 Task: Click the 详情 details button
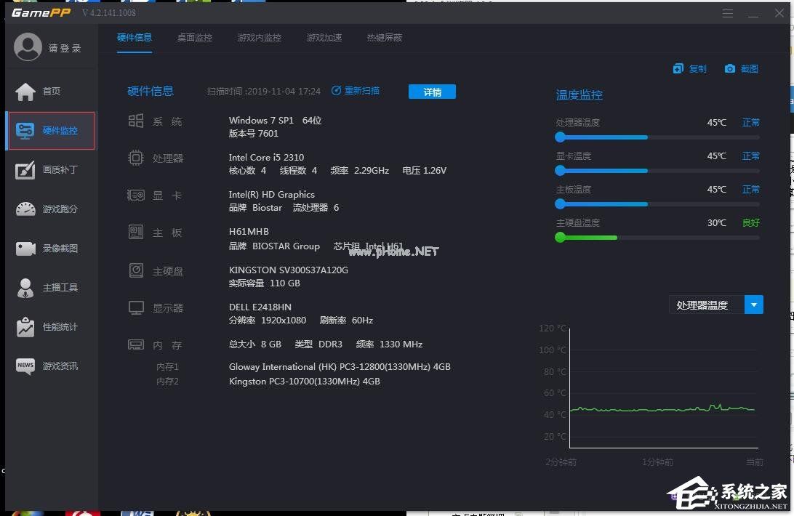point(432,91)
